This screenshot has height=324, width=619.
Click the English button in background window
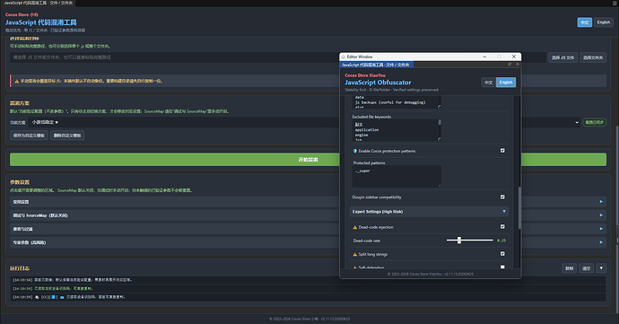coord(603,22)
